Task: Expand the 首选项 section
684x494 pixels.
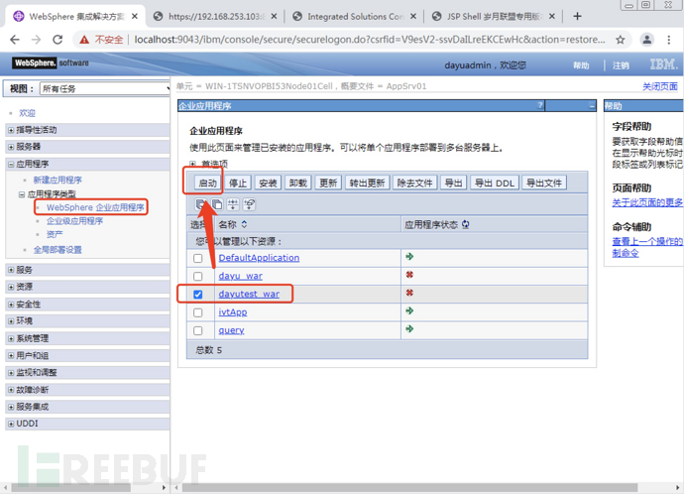Action: pyautogui.click(x=192, y=164)
